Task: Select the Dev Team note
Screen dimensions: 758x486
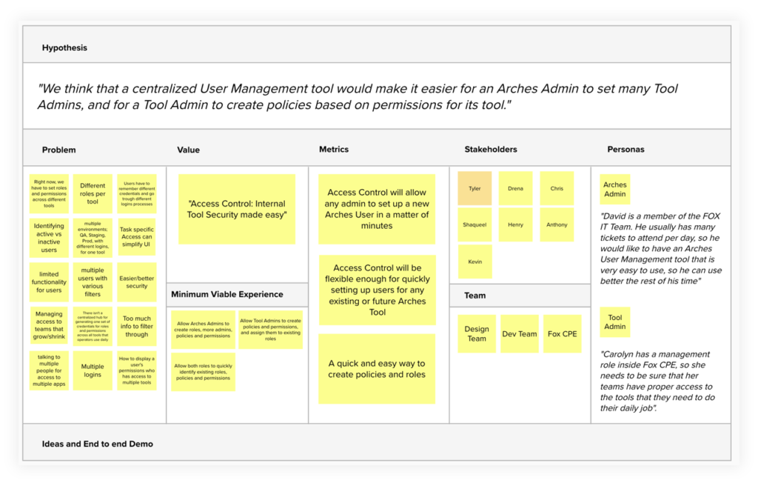Action: point(520,334)
